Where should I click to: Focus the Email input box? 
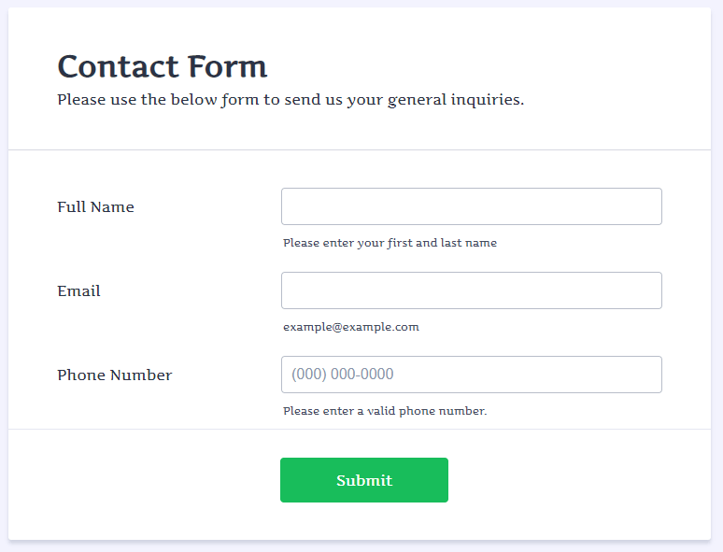coord(471,290)
